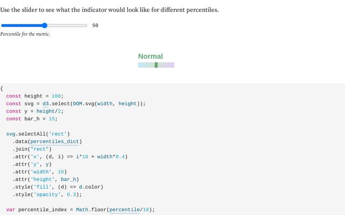Click the 'Math' reference in the code
The height and width of the screenshot is (215, 345).
[x=83, y=209]
